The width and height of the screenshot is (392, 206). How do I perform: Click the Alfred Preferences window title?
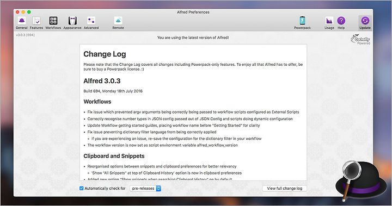click(x=193, y=12)
